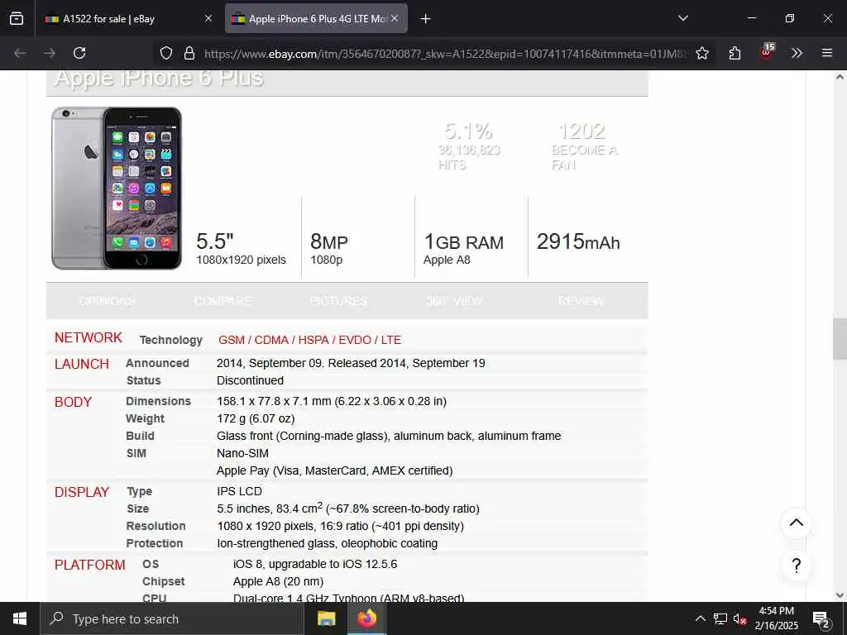847x635 pixels.
Task: Reload the current eBay page
Action: coord(79,53)
